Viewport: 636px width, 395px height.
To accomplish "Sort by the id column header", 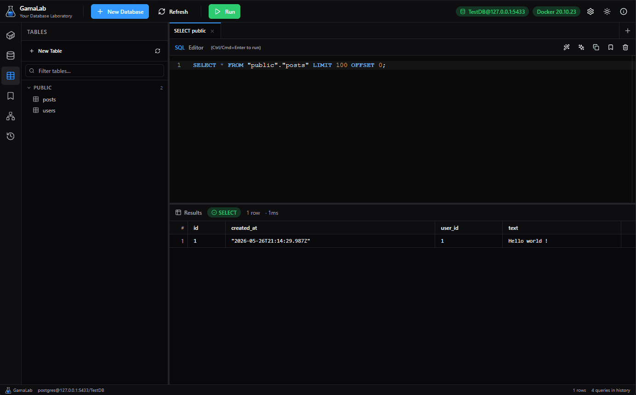I will click(206, 228).
